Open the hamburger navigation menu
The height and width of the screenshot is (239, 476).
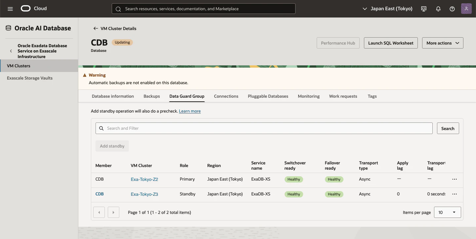(x=10, y=9)
